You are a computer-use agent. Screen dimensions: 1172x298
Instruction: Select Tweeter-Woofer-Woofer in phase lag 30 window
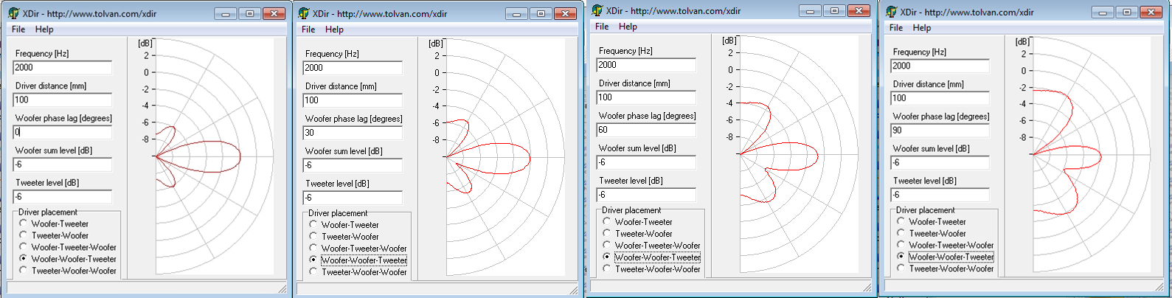[358, 272]
